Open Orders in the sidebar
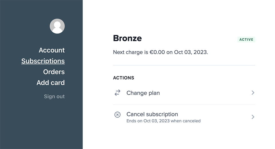 tap(54, 72)
